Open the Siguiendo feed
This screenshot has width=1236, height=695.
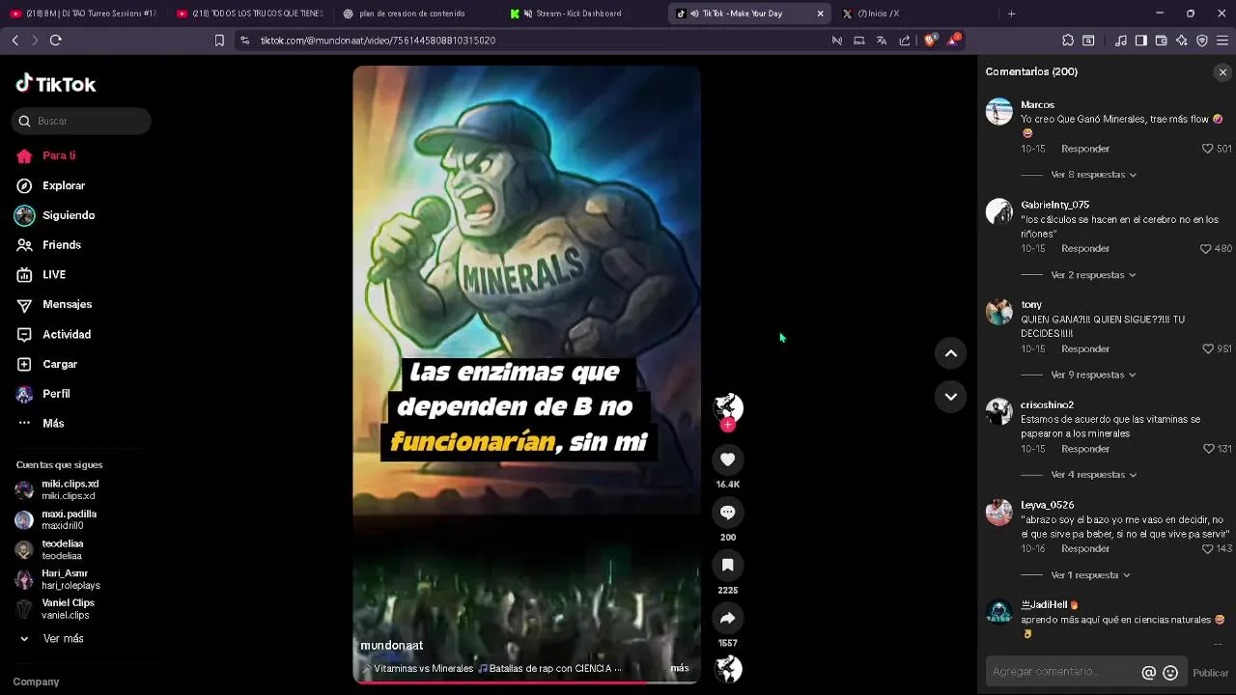[x=69, y=215]
